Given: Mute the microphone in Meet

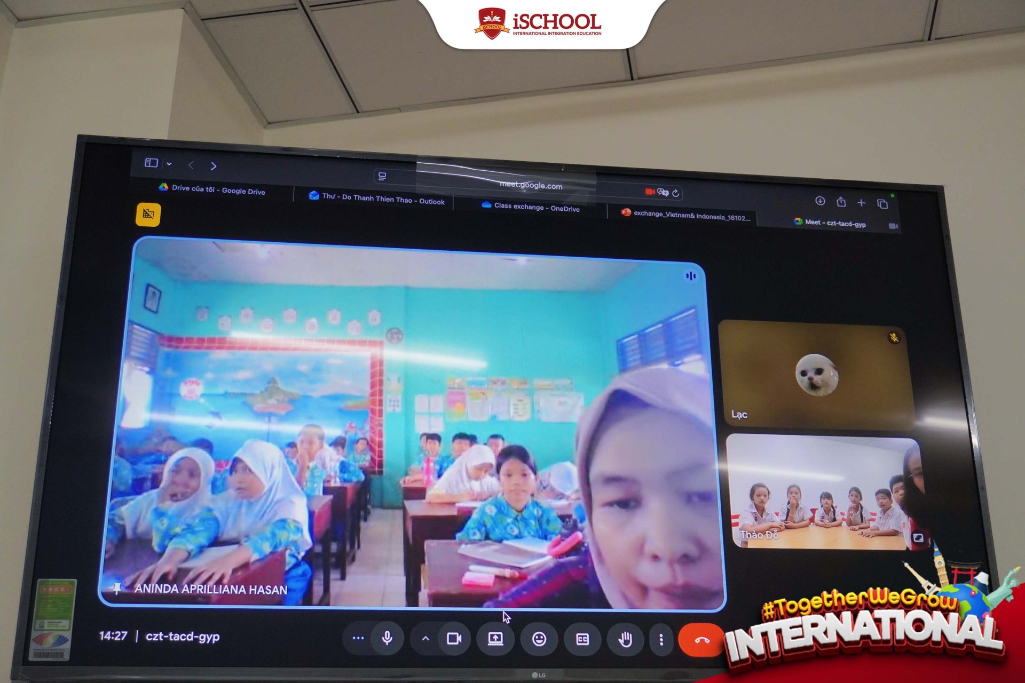Looking at the screenshot, I should pos(387,638).
